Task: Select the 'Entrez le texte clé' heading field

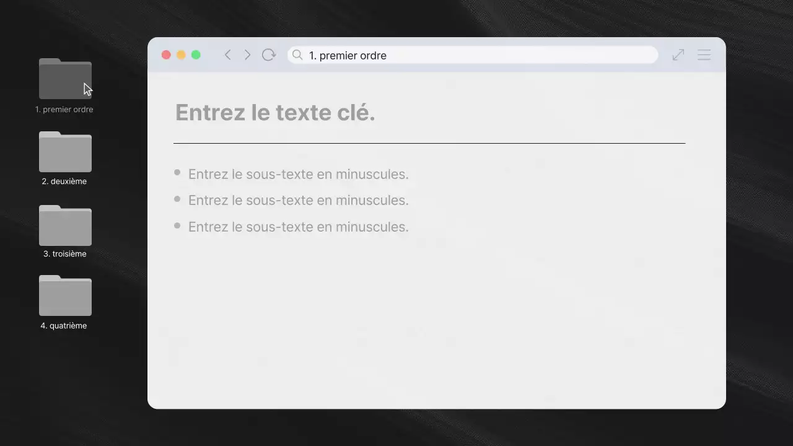Action: (x=274, y=112)
